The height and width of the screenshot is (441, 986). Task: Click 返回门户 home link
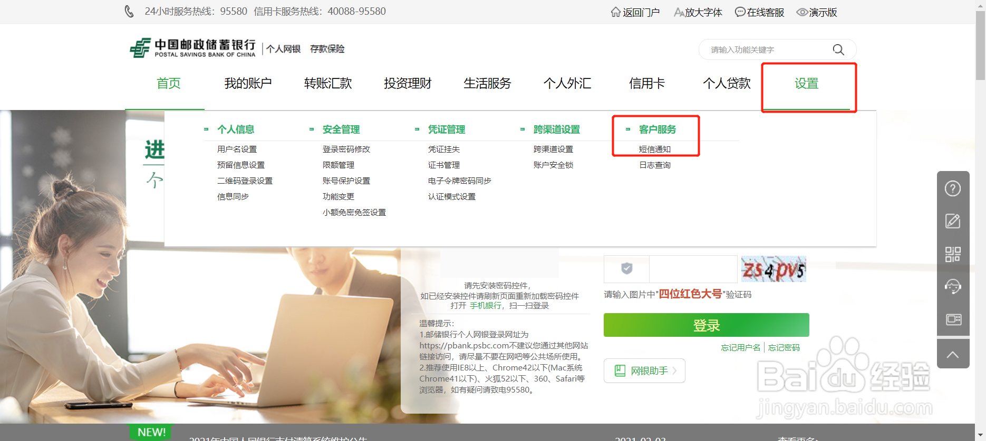pos(635,12)
